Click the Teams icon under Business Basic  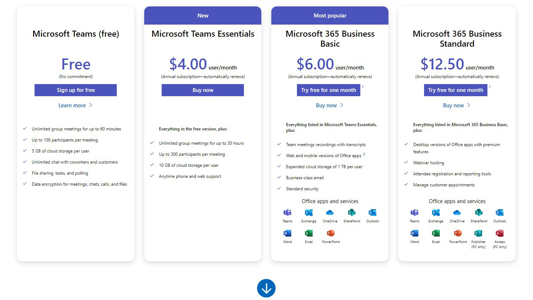pos(287,213)
